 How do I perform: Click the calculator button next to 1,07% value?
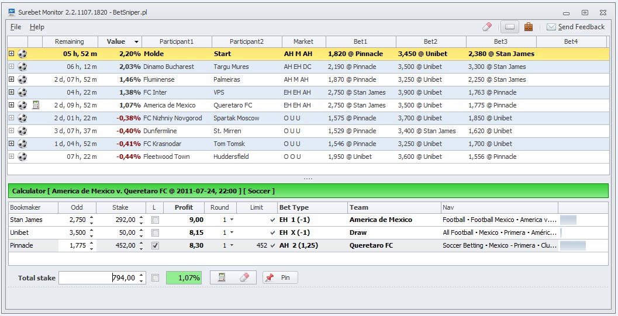(x=222, y=278)
